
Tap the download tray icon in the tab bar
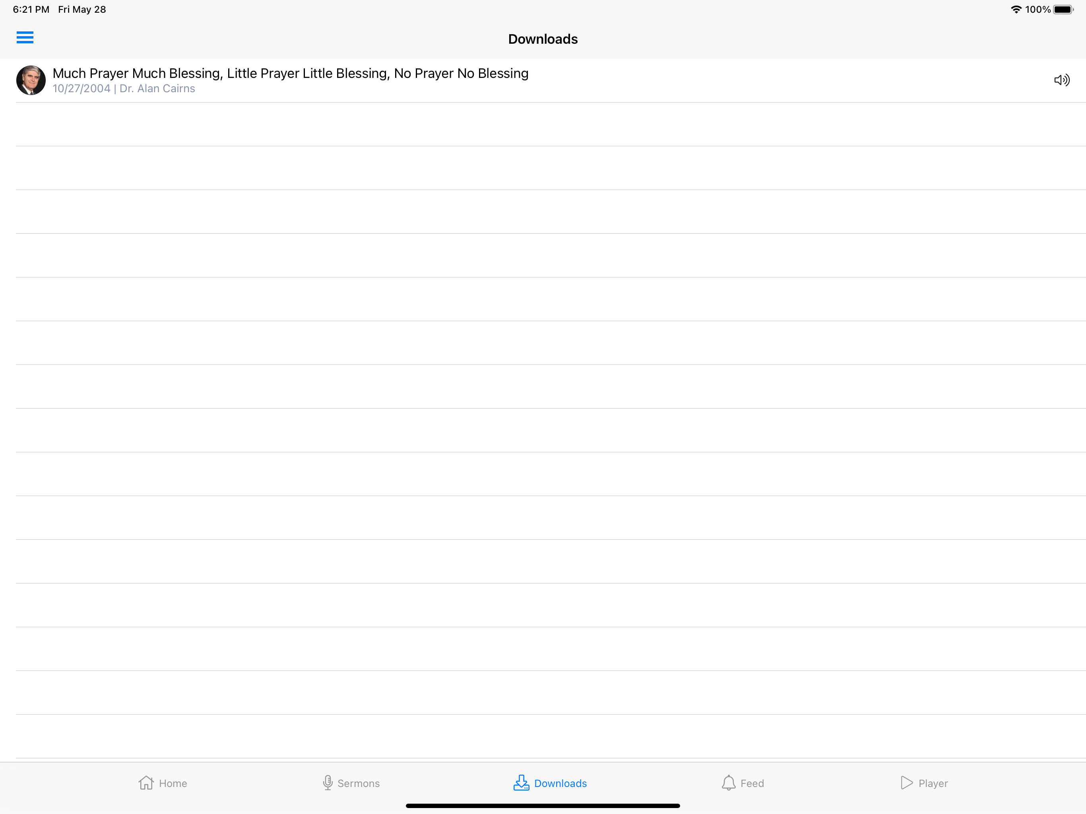pyautogui.click(x=521, y=783)
